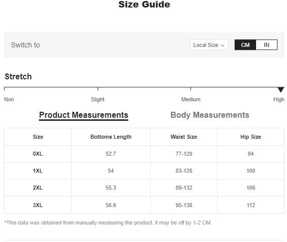Click the Medium stretch label
This screenshot has width=287, height=242.
pos(191,99)
